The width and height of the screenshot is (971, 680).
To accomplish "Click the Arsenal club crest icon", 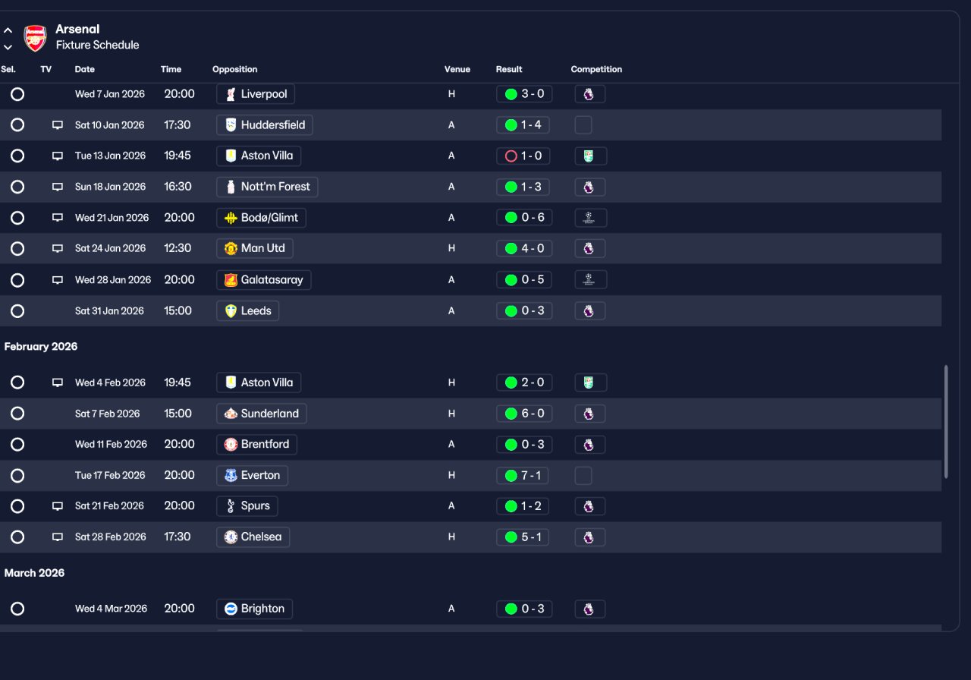I will [35, 37].
